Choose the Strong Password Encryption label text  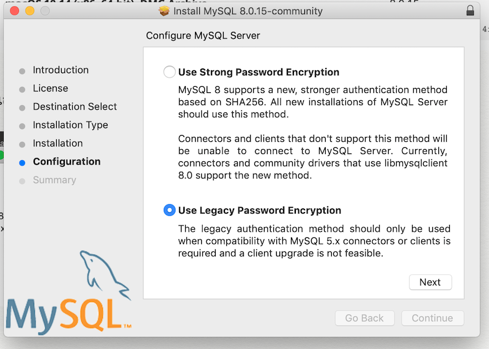259,72
